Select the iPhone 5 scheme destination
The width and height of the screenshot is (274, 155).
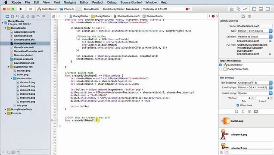coord(67,9)
